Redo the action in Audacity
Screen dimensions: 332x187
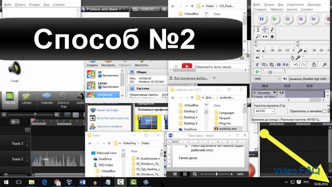point(303,64)
